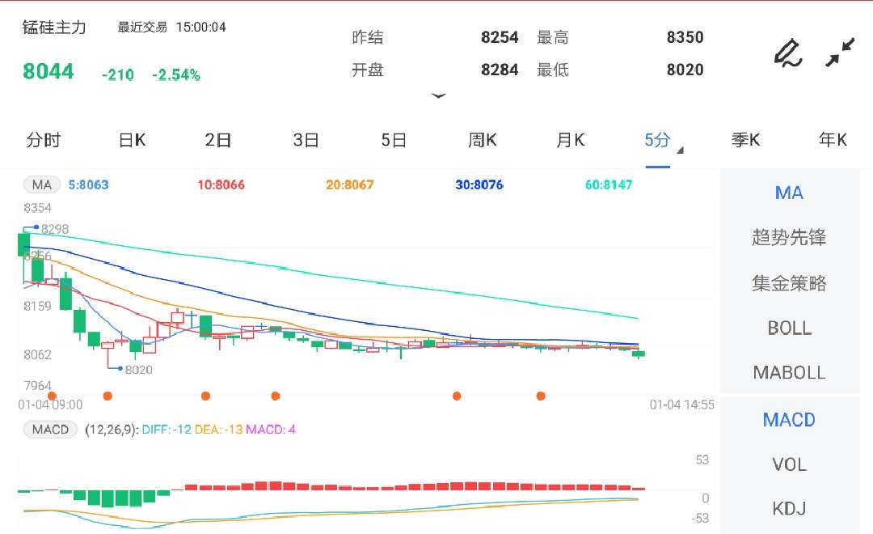Click the 最近交易 15:00:04 timestamp

coord(171,28)
